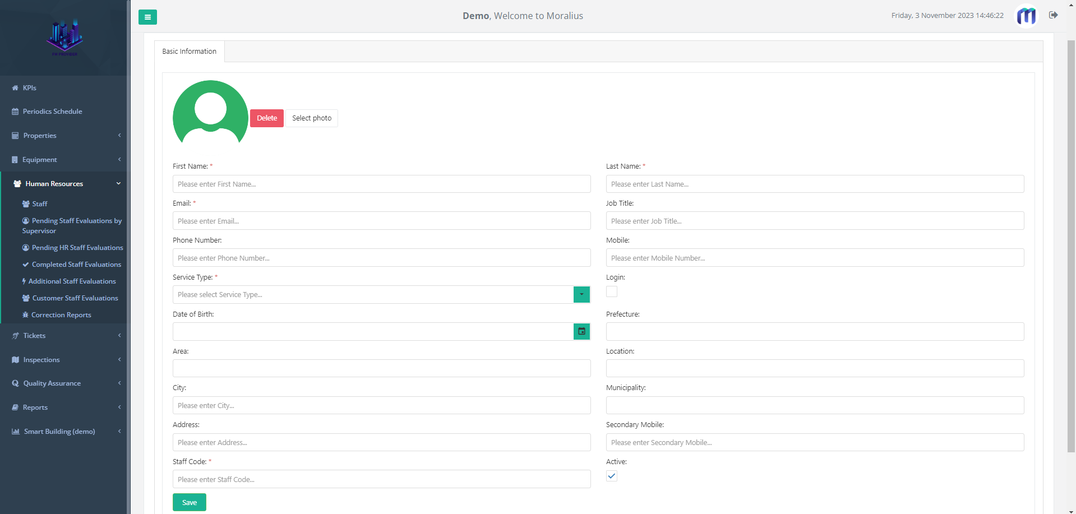Open the Date of Birth calendar picker
This screenshot has height=514, width=1076.
[x=582, y=331]
